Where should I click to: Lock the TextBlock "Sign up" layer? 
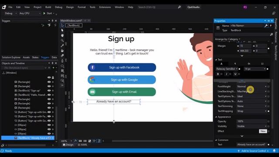pyautogui.click(x=53, y=91)
